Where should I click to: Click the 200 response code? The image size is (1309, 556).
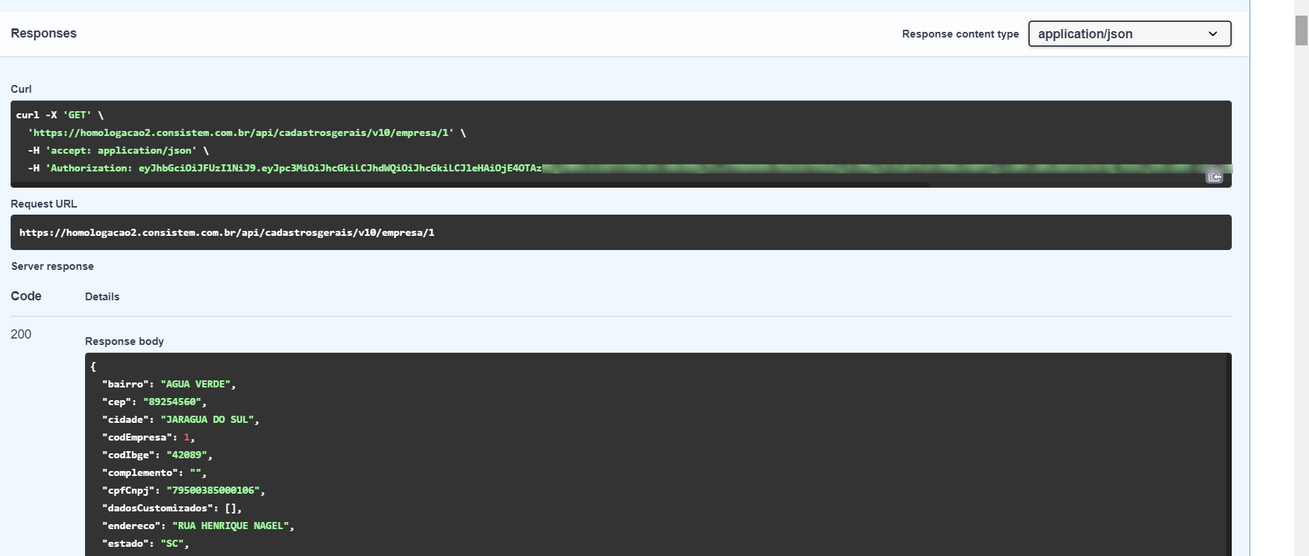pos(21,334)
